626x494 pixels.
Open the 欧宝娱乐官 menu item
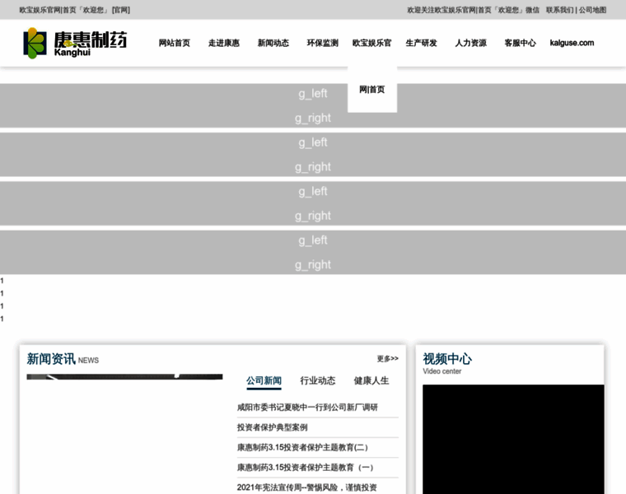point(372,43)
